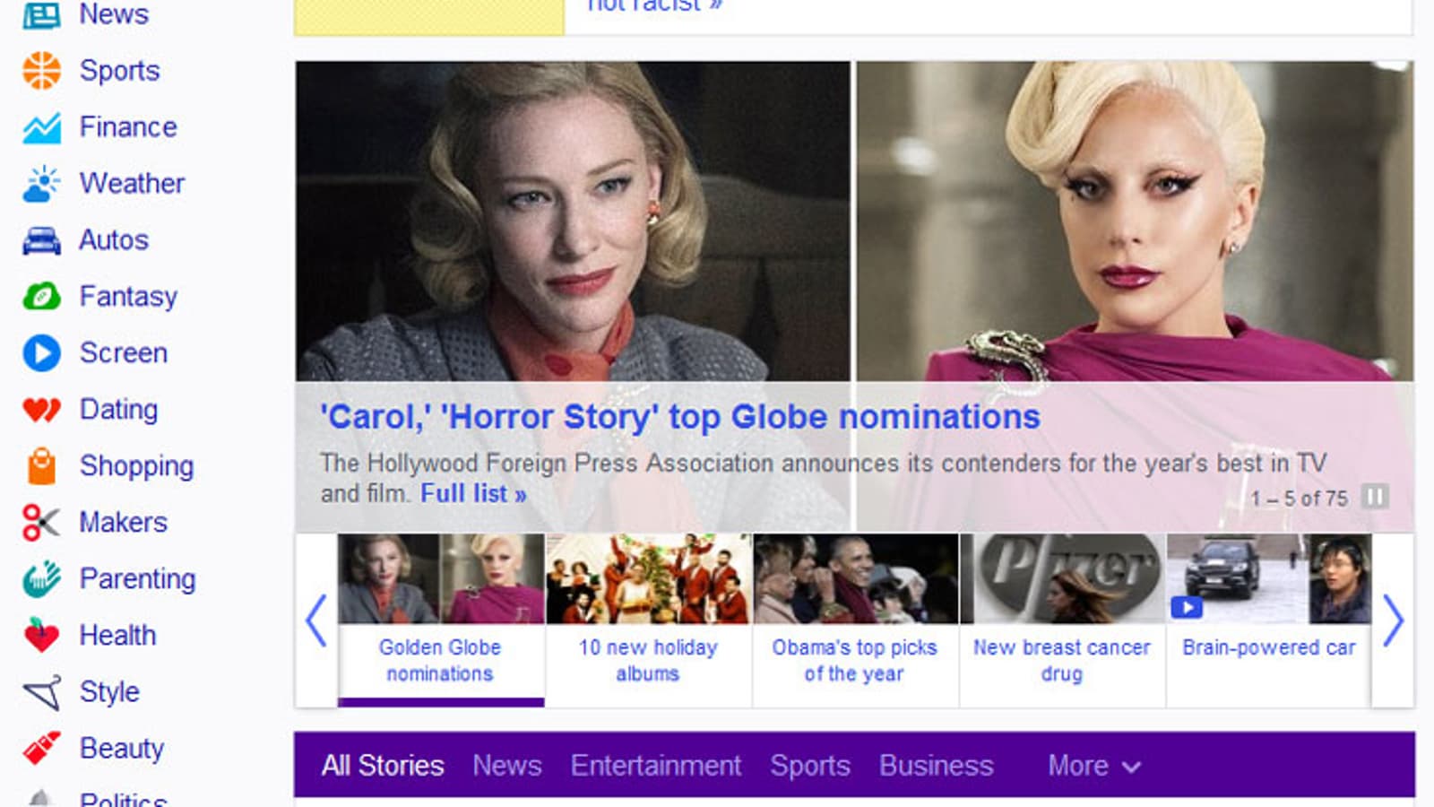The width and height of the screenshot is (1434, 807).
Task: Go to Fantasy section
Action: pyautogui.click(x=128, y=297)
